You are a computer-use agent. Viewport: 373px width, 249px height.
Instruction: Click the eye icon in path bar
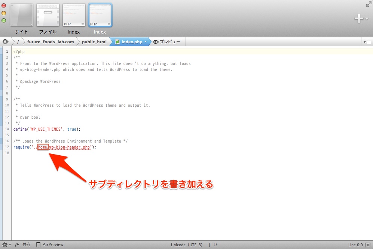(x=6, y=42)
